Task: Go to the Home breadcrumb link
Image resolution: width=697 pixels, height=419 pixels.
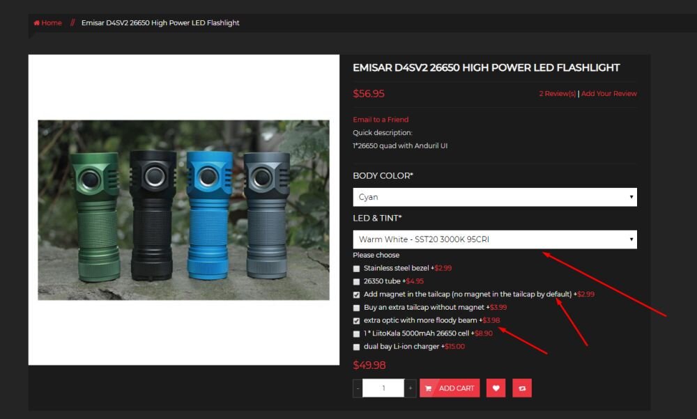Action: coord(47,23)
